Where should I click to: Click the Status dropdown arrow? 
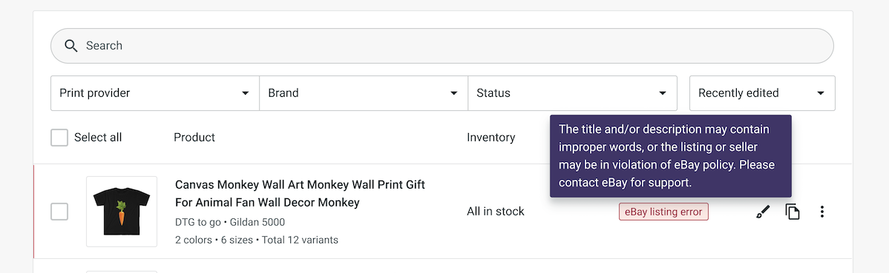coord(662,93)
